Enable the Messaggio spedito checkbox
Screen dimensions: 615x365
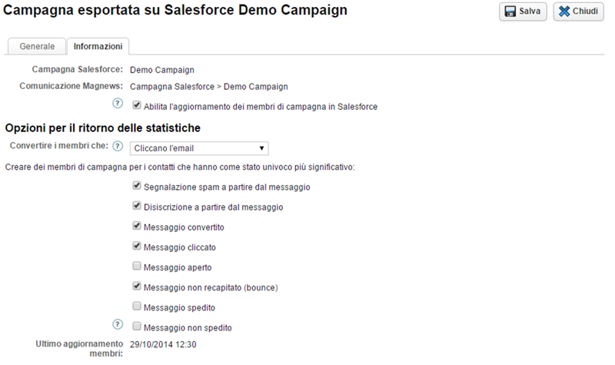point(137,307)
